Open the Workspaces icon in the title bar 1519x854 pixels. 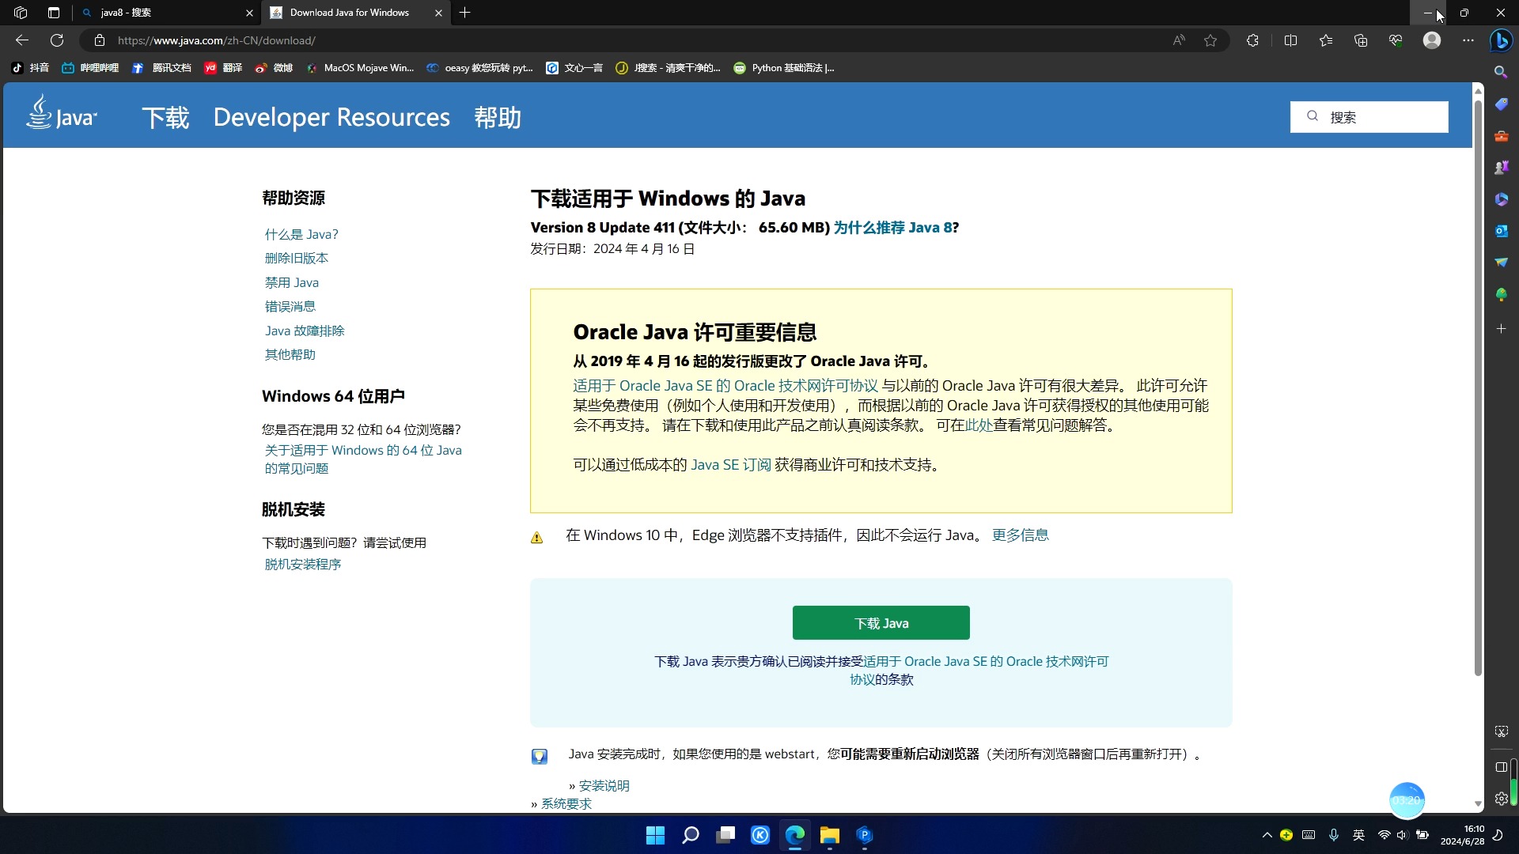click(21, 13)
